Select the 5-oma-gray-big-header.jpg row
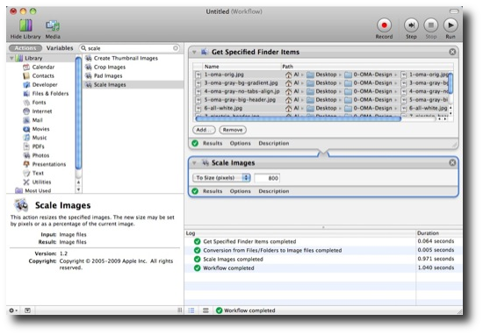 (x=321, y=100)
